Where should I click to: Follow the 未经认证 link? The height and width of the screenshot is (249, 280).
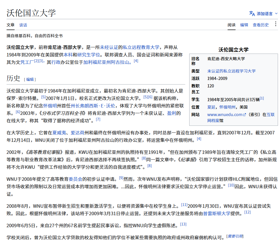click(x=109, y=47)
